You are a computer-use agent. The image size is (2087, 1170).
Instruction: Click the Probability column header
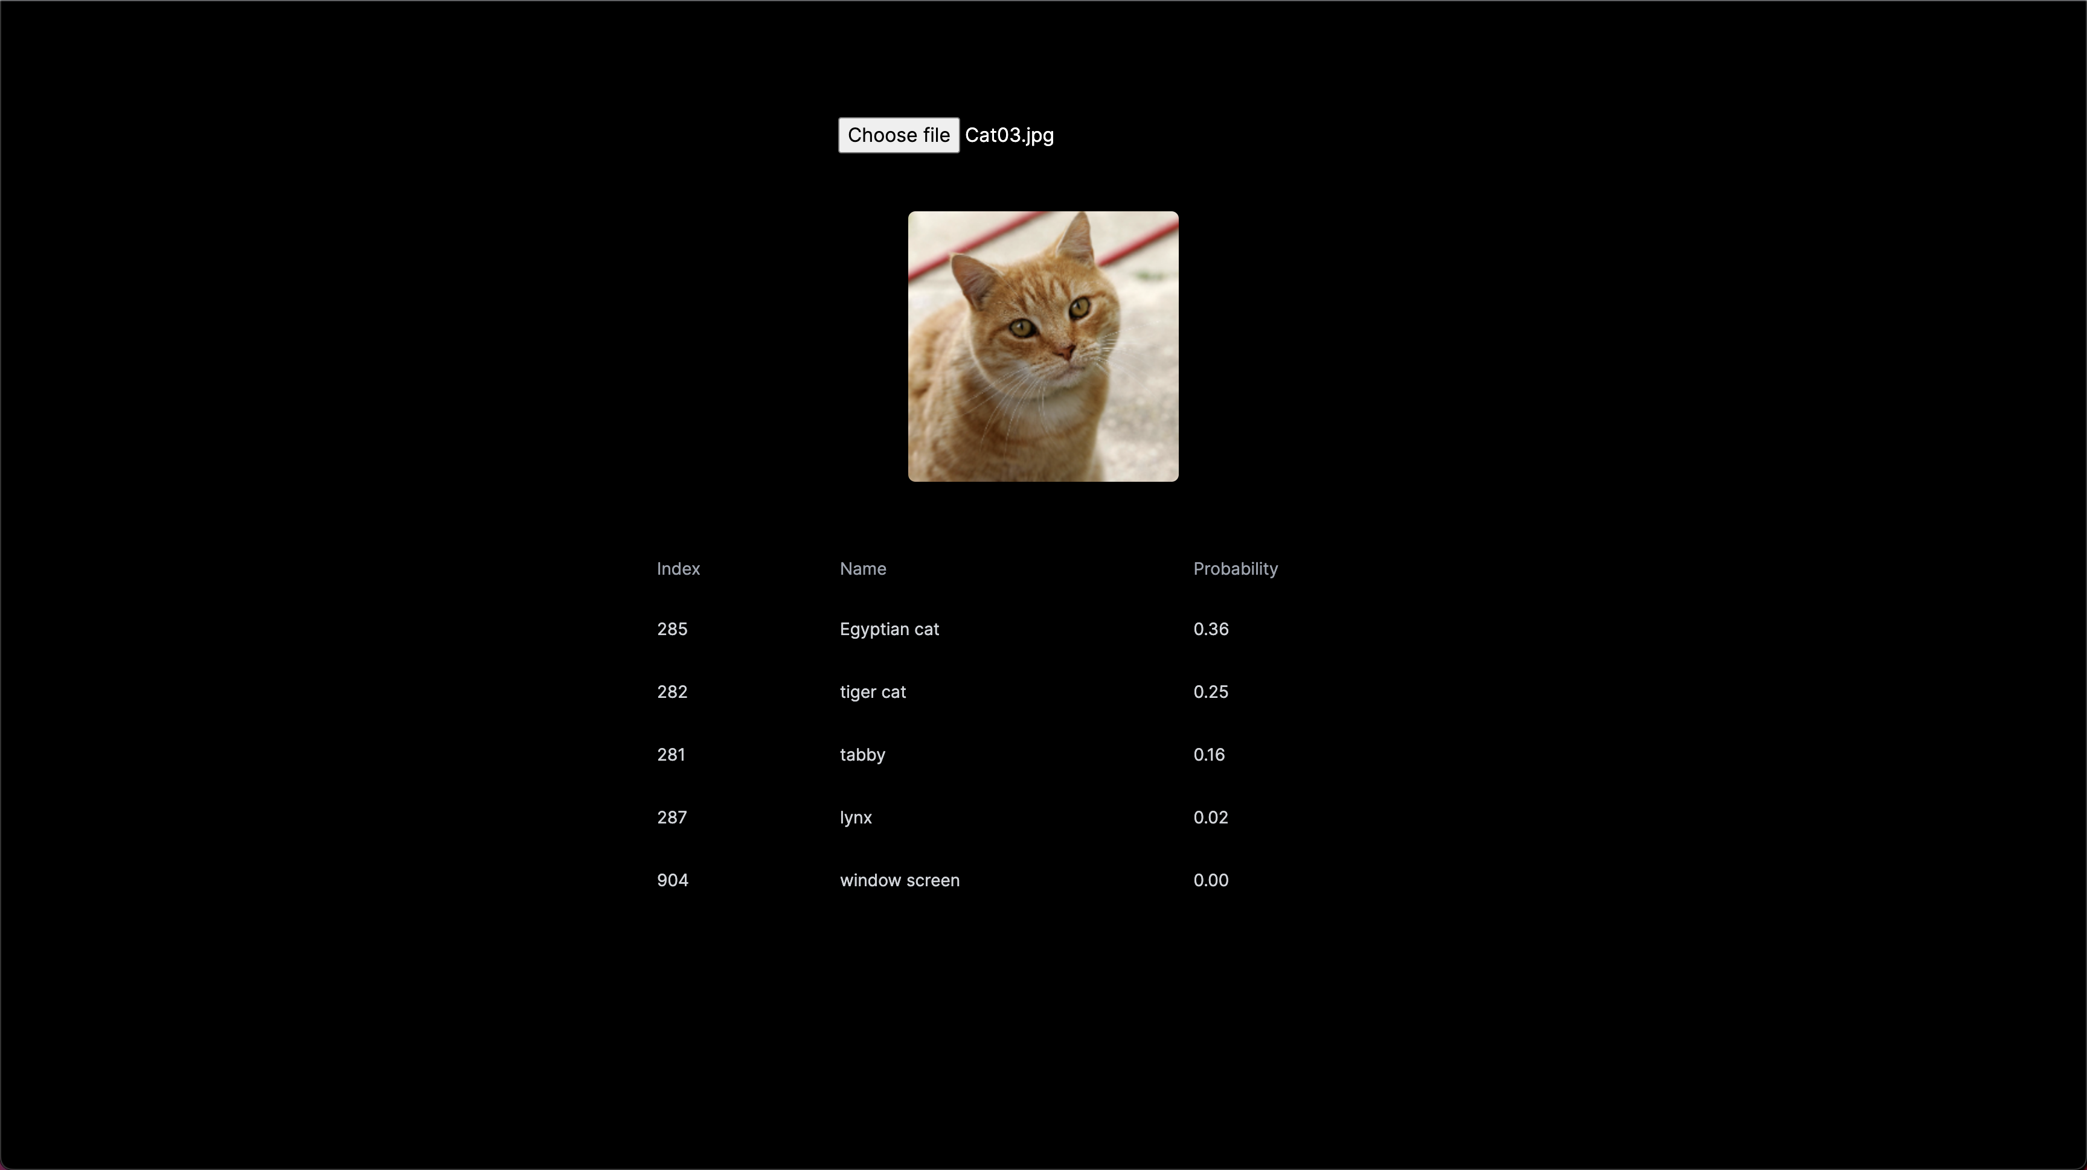click(1235, 569)
